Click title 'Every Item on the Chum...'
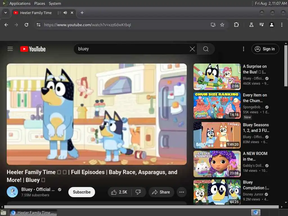The width and height of the screenshot is (288, 216). (x=255, y=98)
